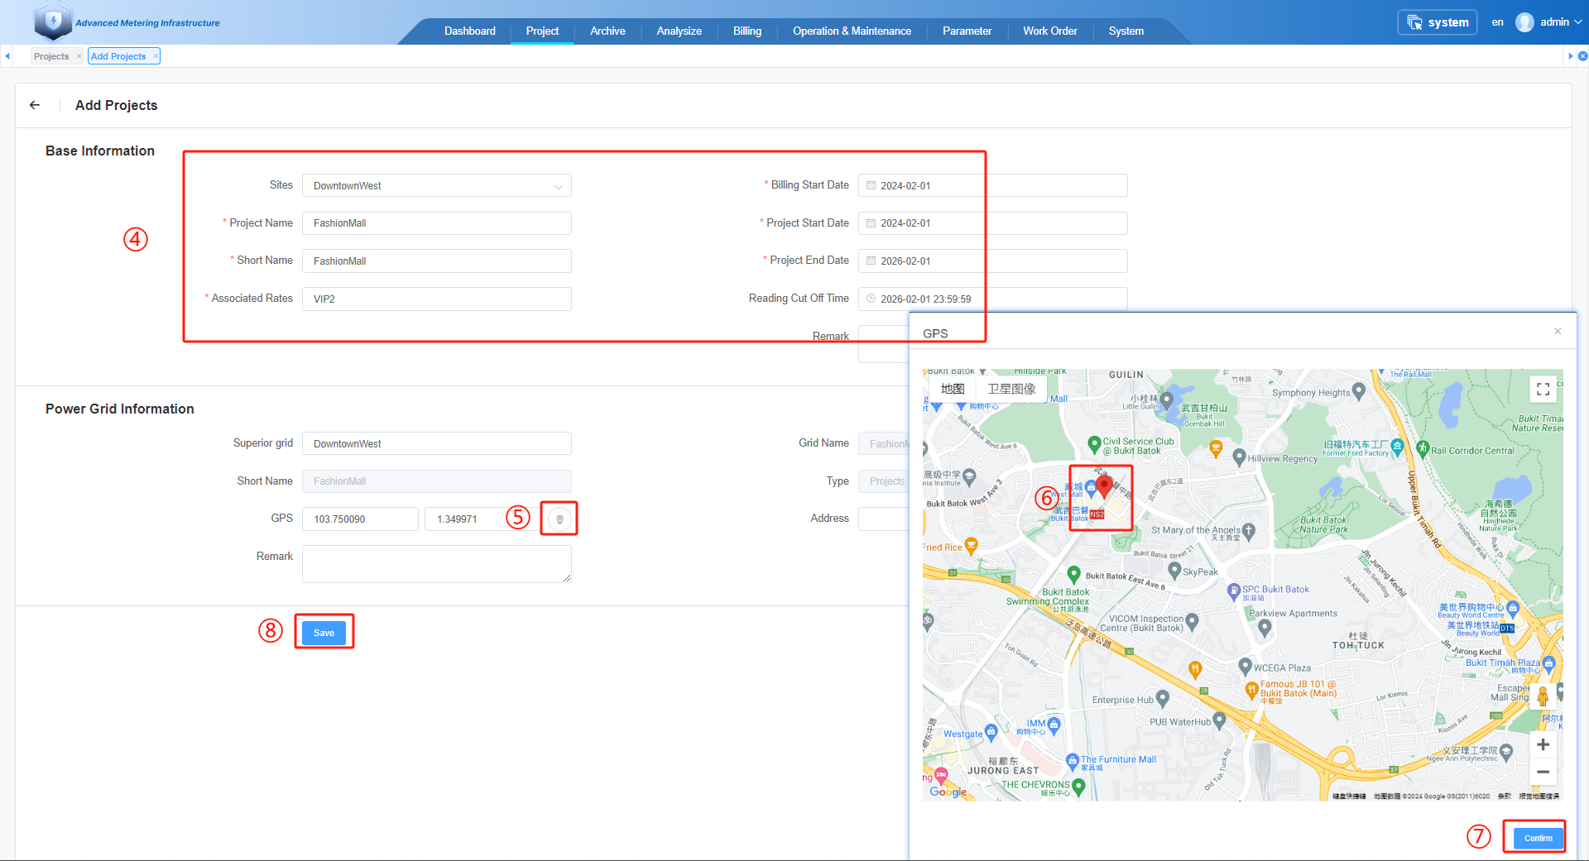This screenshot has height=861, width=1589.
Task: Close the GPS map dialog
Action: (x=1558, y=332)
